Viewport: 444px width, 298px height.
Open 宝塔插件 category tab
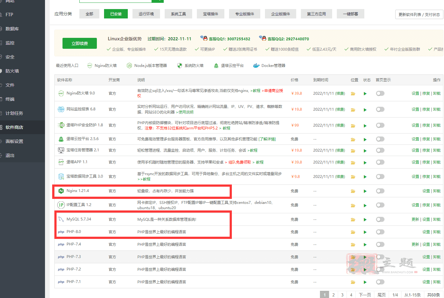211,14
